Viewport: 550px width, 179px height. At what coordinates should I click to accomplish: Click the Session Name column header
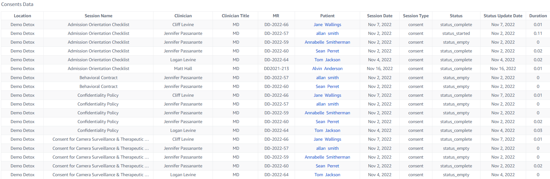point(98,16)
